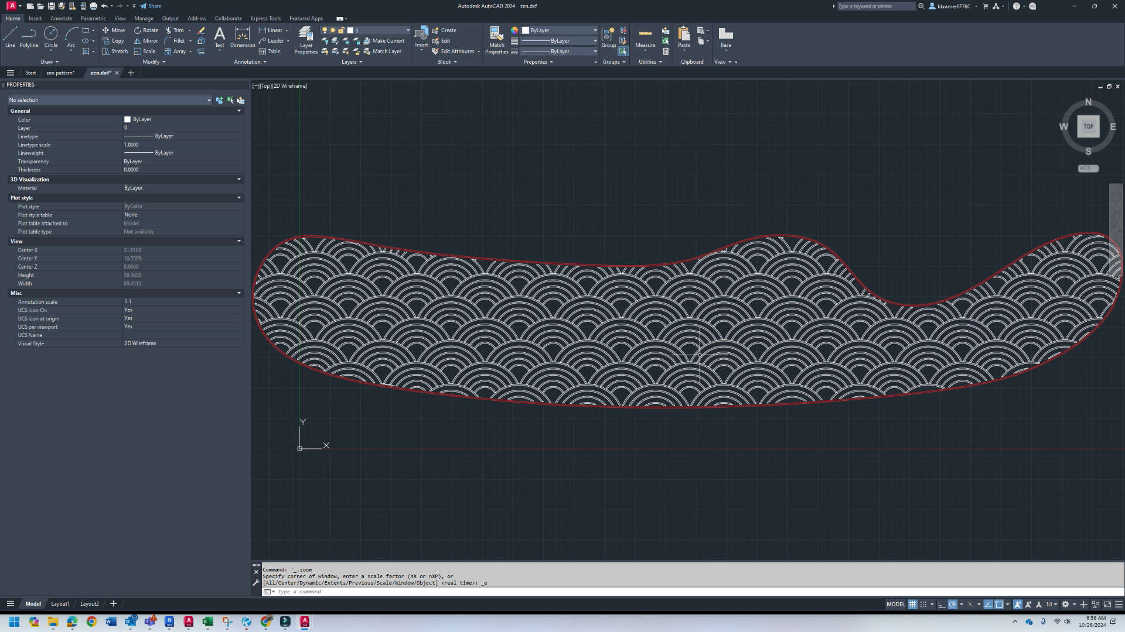Click the object color wheel icon

(x=514, y=30)
